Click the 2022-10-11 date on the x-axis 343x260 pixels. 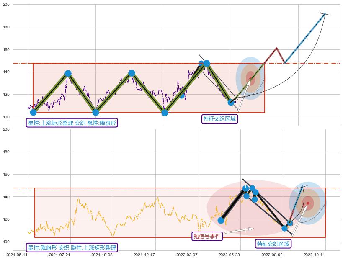pyautogui.click(x=314, y=255)
